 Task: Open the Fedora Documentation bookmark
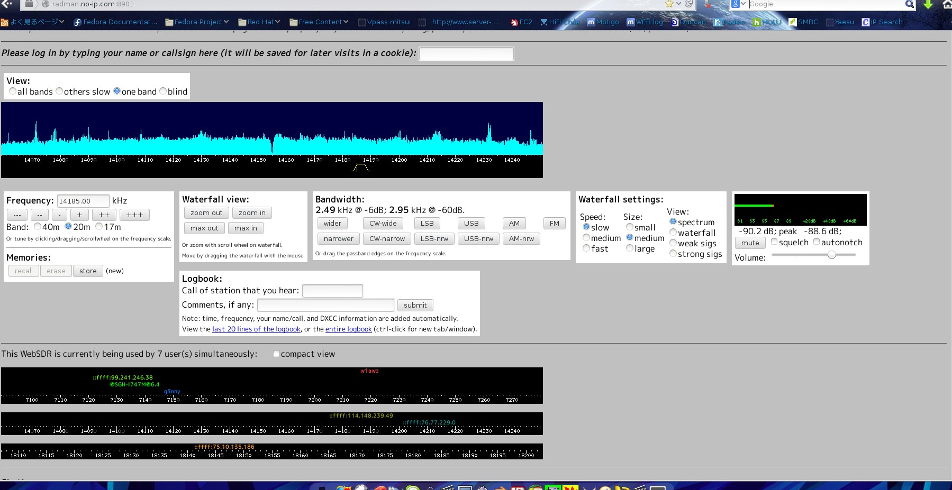click(115, 22)
